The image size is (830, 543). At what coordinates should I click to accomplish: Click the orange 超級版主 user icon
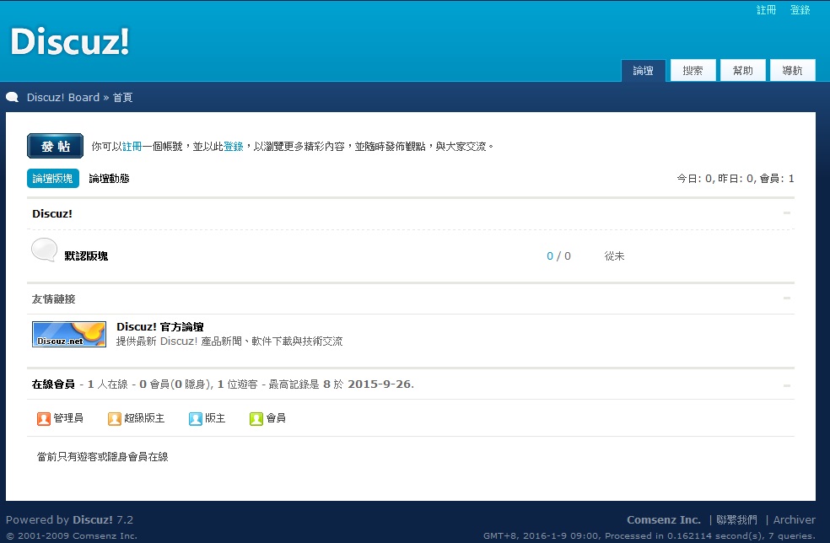pyautogui.click(x=115, y=418)
